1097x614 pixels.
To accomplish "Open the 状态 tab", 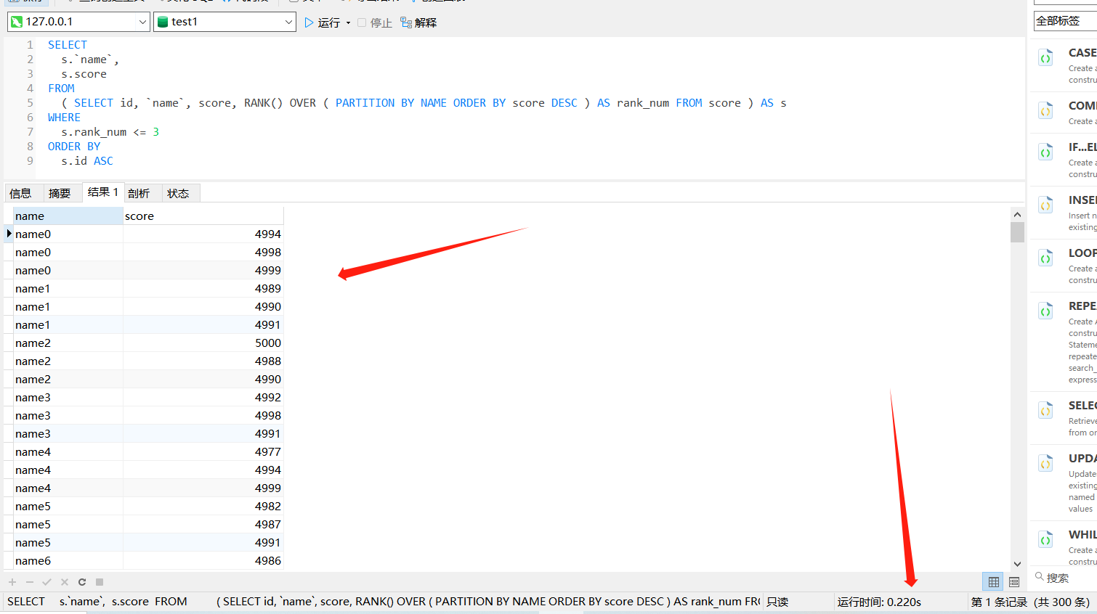I will [178, 193].
